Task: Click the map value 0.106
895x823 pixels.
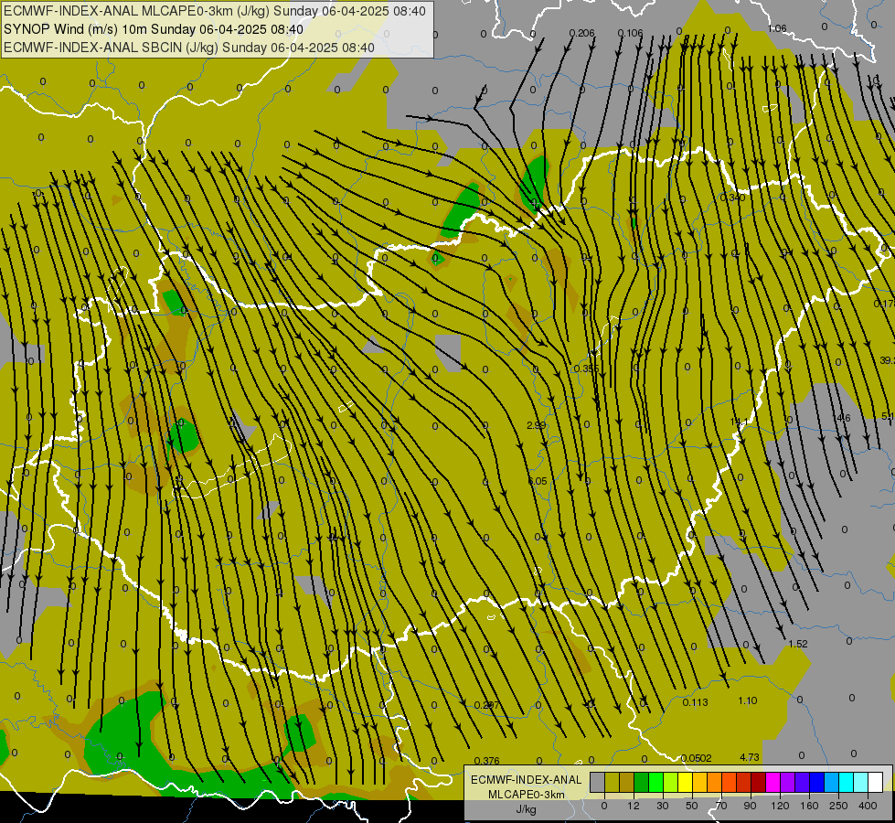Action: pos(630,33)
